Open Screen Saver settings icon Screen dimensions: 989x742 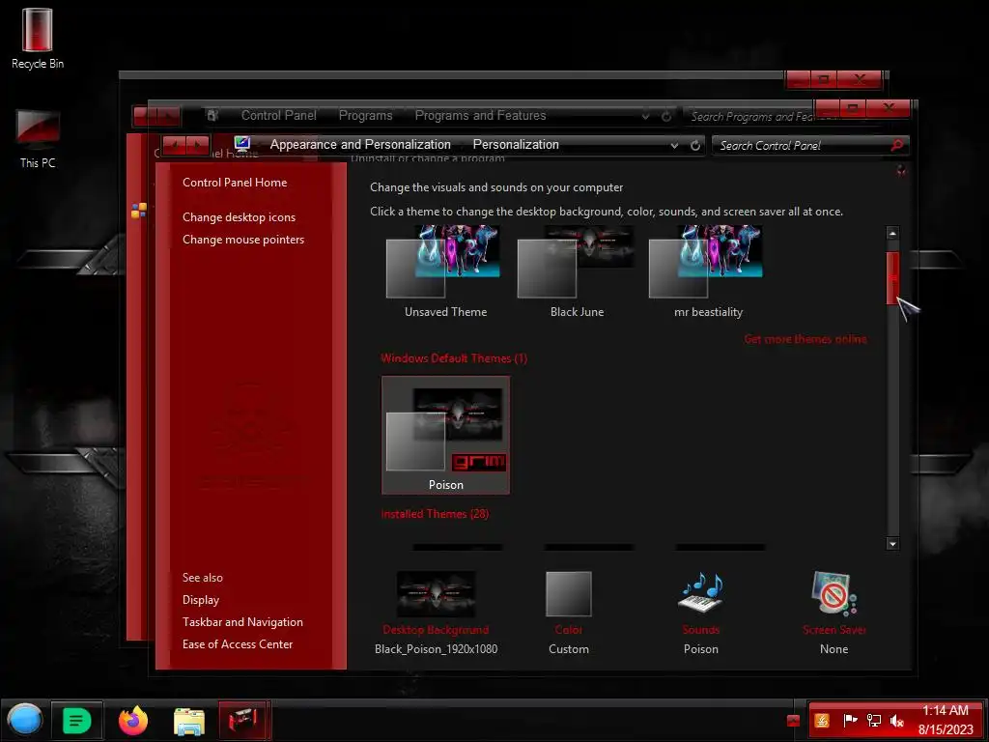click(x=834, y=593)
